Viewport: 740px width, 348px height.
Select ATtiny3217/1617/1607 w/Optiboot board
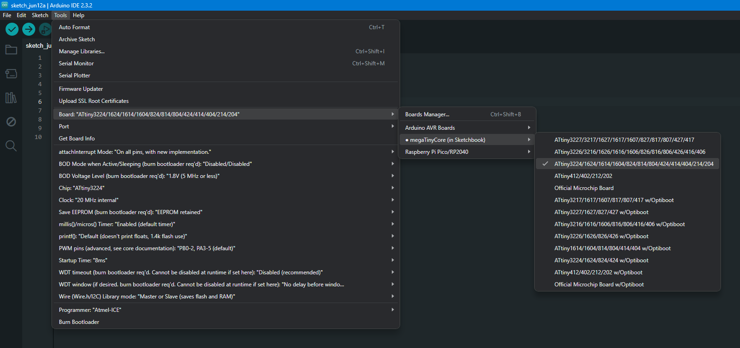coord(627,200)
